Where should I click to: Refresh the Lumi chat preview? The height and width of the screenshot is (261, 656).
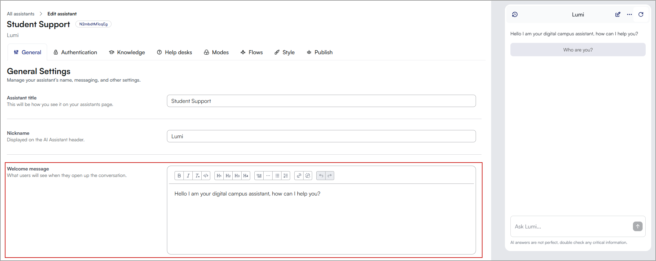[x=641, y=14]
